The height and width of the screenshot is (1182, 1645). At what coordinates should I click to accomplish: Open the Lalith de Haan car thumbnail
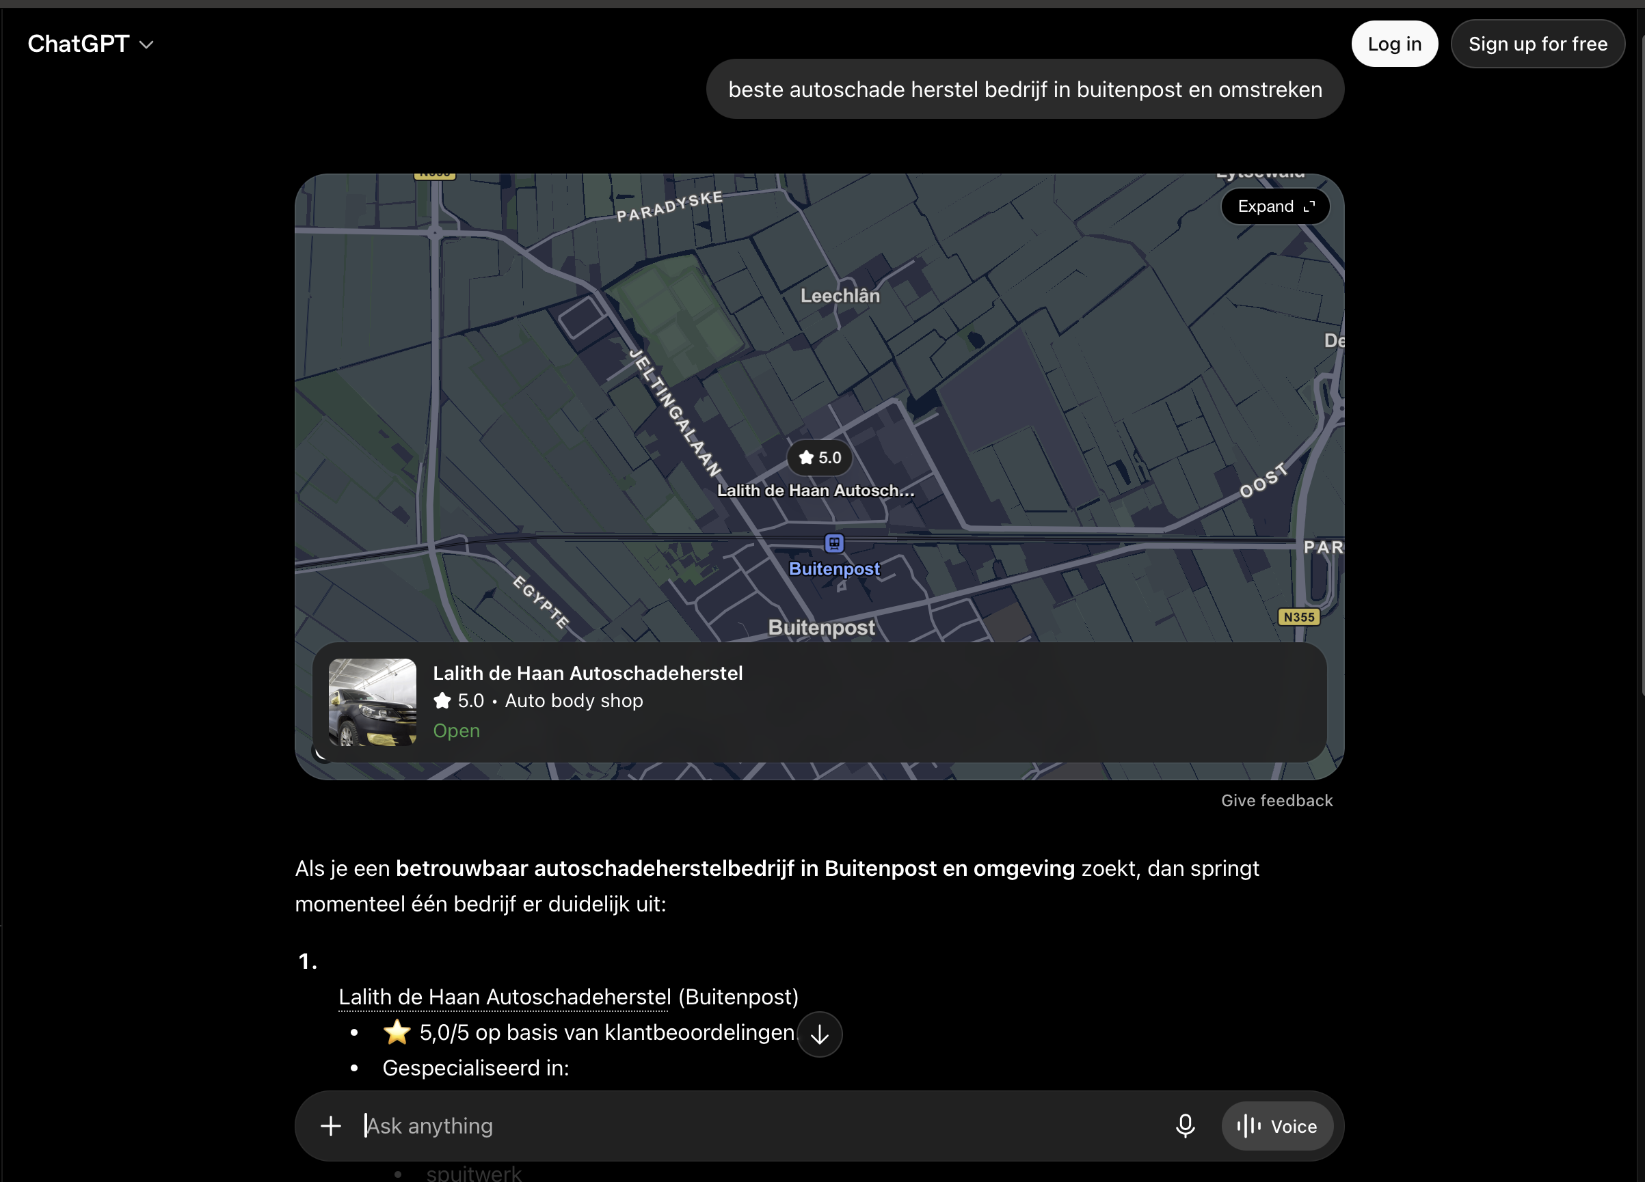373,702
